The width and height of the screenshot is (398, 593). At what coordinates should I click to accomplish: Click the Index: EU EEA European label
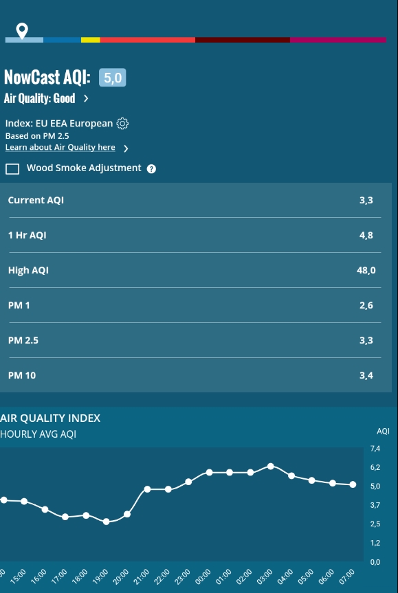(59, 124)
